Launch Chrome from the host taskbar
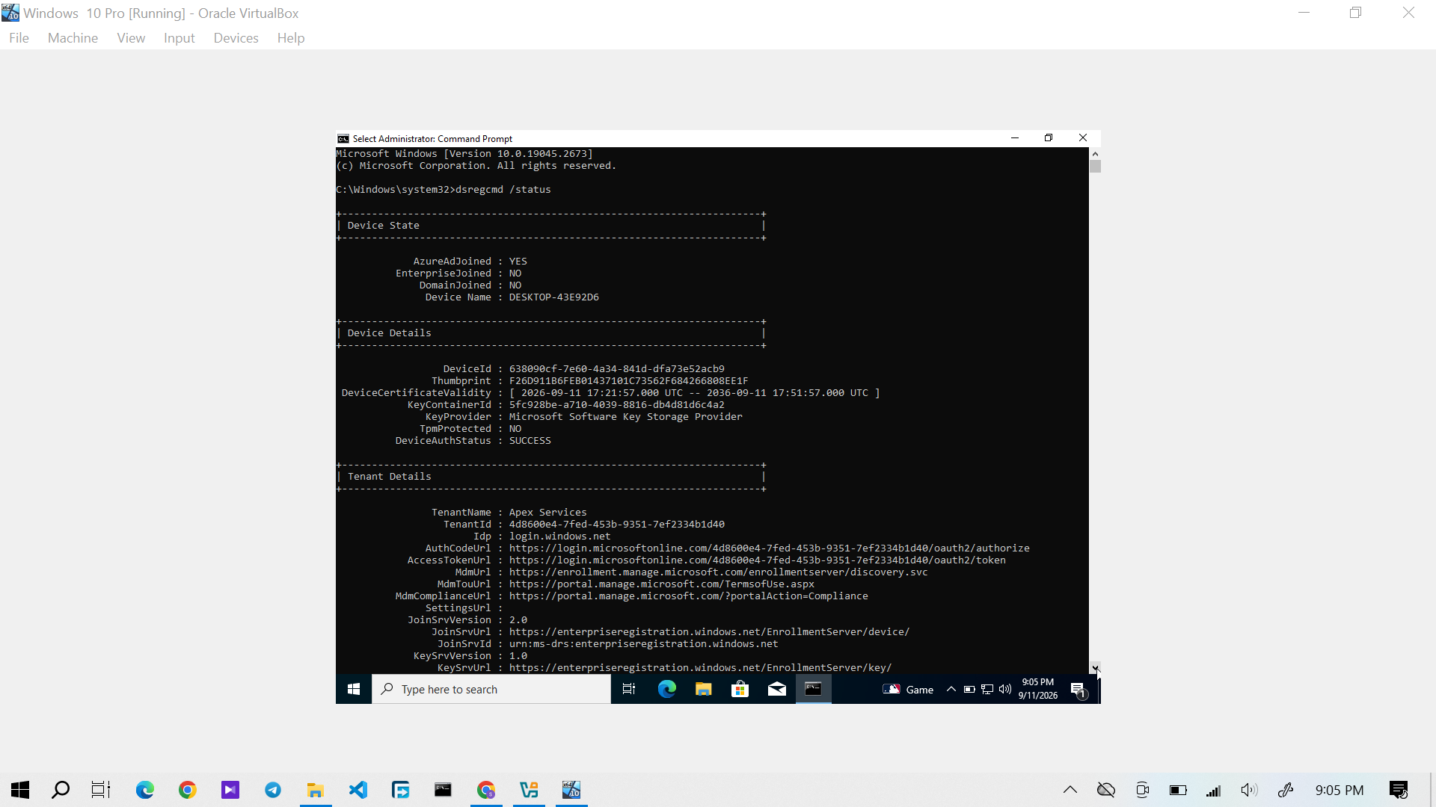 [x=188, y=790]
